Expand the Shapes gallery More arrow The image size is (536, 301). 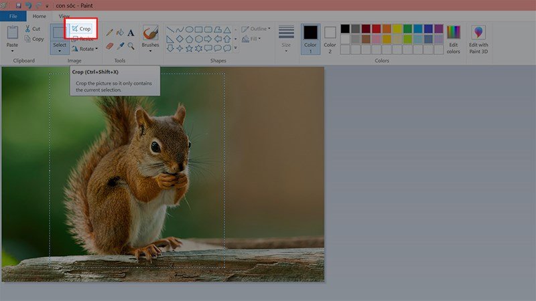click(x=236, y=48)
